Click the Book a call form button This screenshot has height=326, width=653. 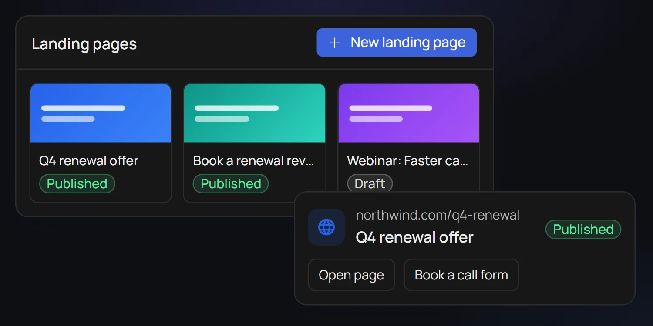(x=461, y=275)
